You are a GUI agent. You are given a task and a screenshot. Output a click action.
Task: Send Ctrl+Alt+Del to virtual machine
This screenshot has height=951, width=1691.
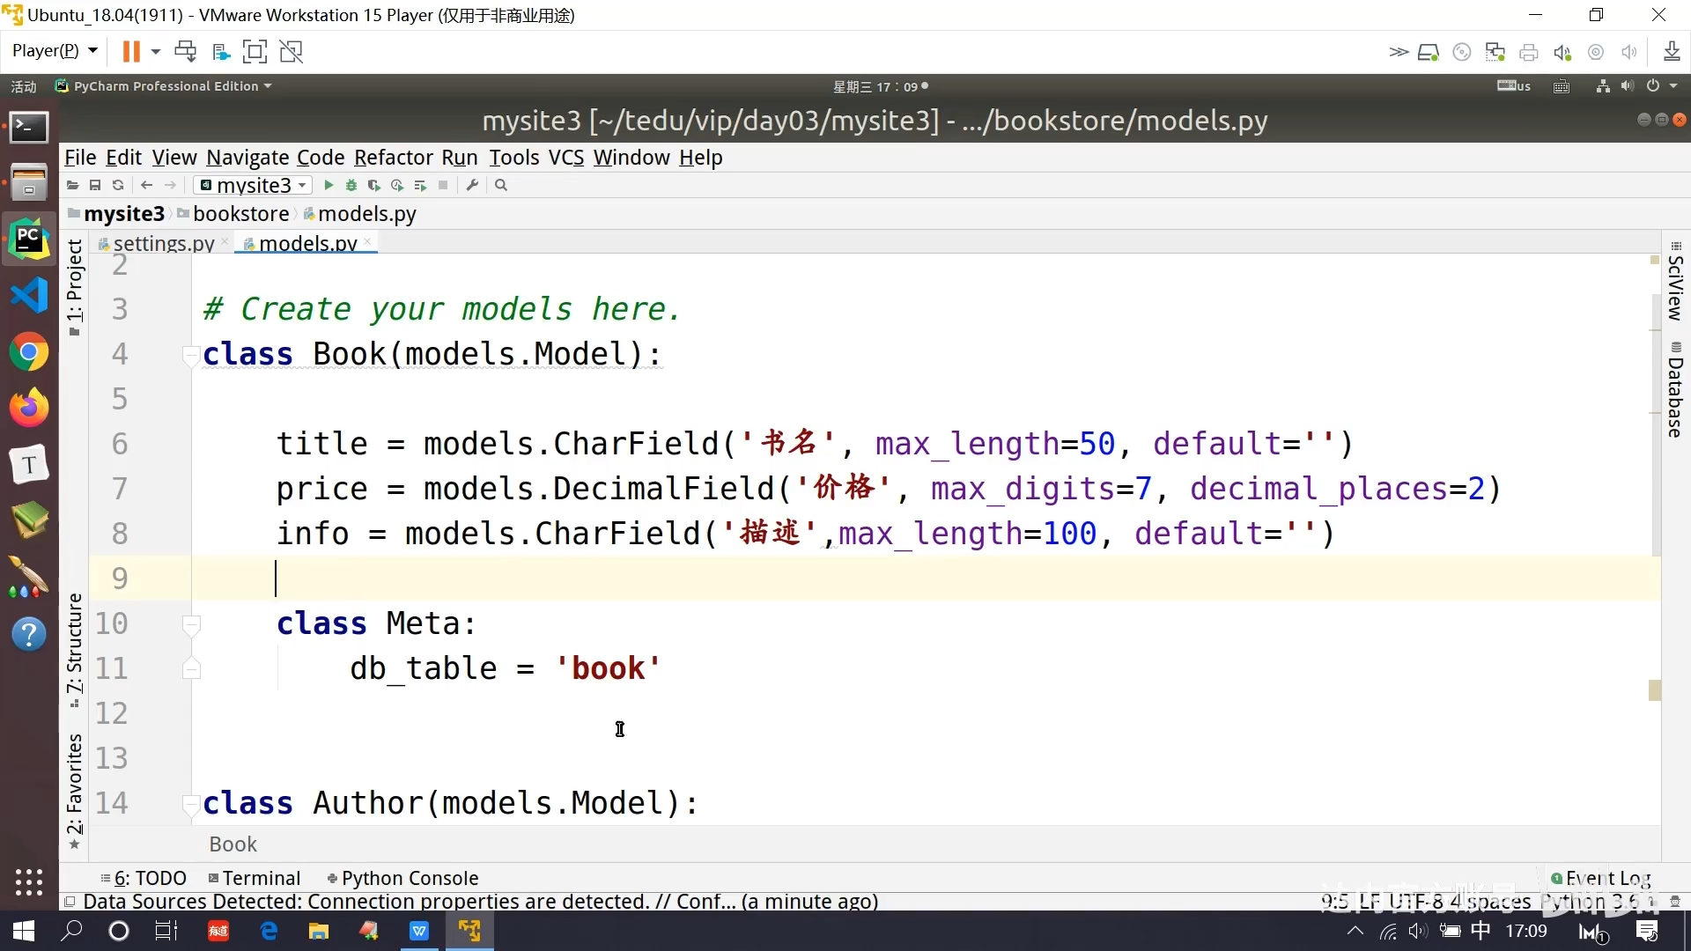click(x=185, y=52)
